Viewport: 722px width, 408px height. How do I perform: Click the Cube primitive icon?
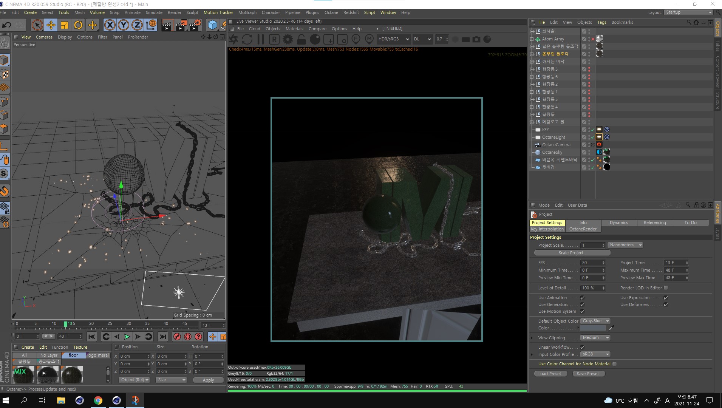click(x=213, y=25)
